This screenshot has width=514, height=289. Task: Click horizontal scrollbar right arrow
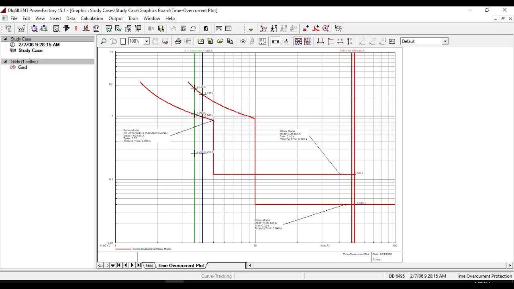[x=510, y=265]
